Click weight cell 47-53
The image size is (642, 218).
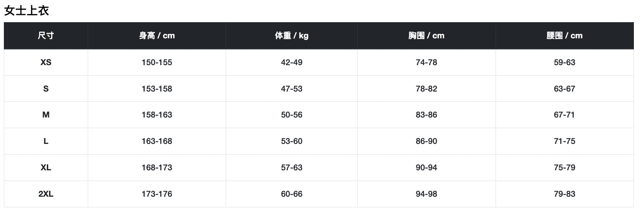coord(292,89)
